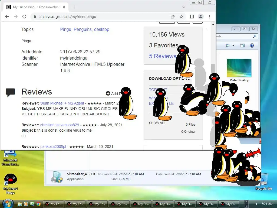Screen dimensions: 277x208
Task: Select the Recycle Bin desktop icon
Action: pos(264,182)
